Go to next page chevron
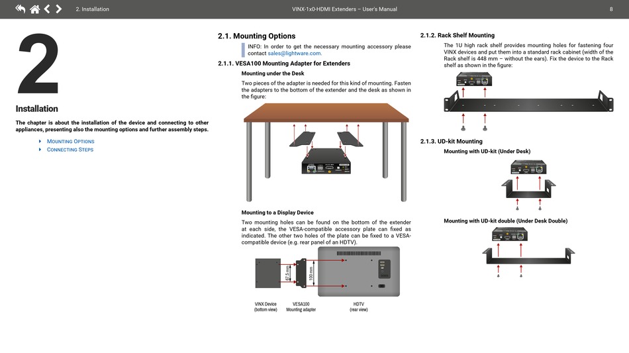Screen dimensions: 629x353 (x=58, y=9)
